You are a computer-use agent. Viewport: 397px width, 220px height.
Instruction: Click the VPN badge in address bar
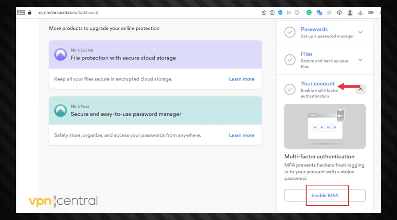click(x=21, y=12)
